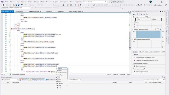Click the restart debugging icon
The width and height of the screenshot is (169, 95).
click(81, 5)
